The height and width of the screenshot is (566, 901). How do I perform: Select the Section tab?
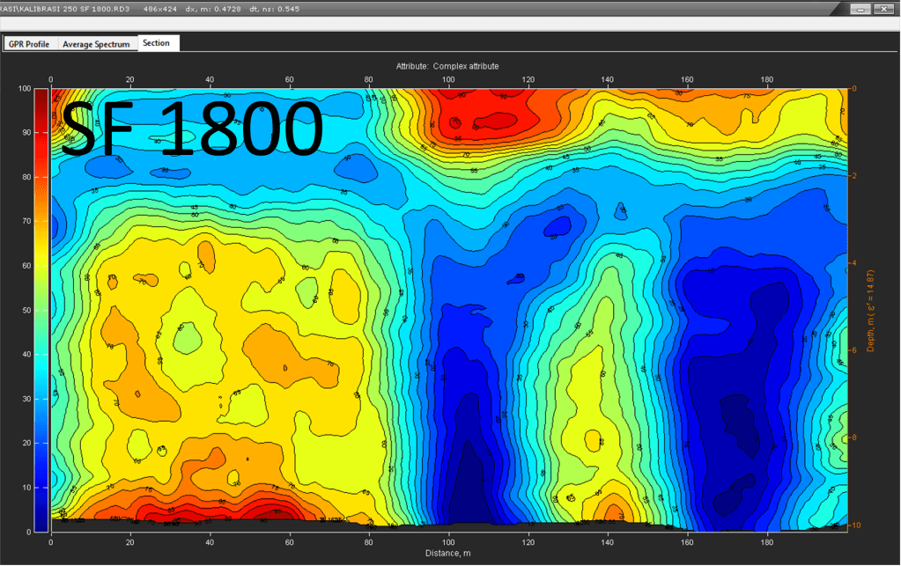[x=157, y=43]
